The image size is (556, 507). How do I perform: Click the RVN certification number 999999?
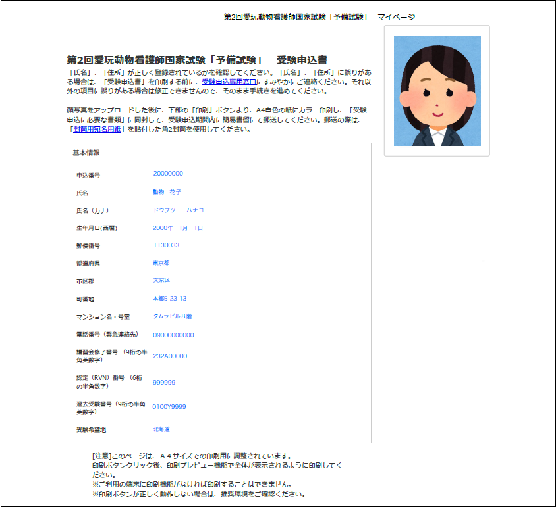[164, 382]
